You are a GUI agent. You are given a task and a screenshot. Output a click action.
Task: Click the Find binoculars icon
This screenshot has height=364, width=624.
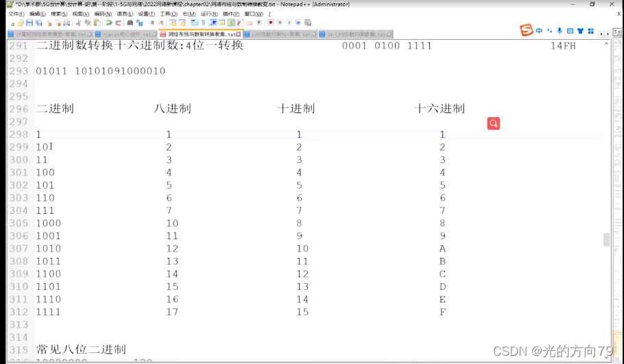(x=130, y=23)
